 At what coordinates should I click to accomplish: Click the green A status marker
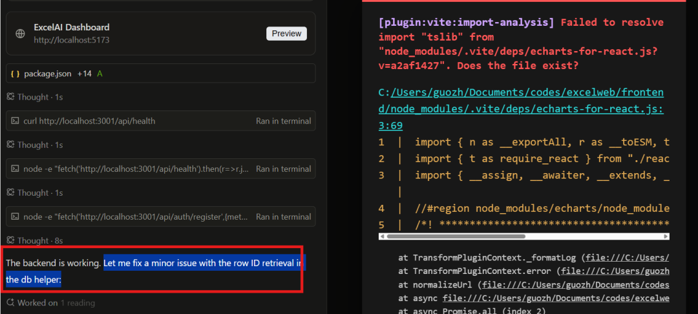(100, 74)
